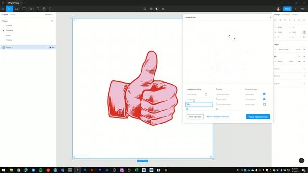
Task: Open Microsoft Edge from taskbar
Action: coord(26,170)
